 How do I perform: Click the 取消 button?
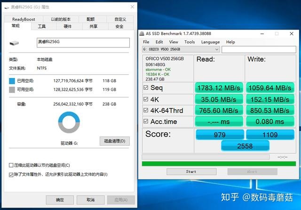(90, 200)
